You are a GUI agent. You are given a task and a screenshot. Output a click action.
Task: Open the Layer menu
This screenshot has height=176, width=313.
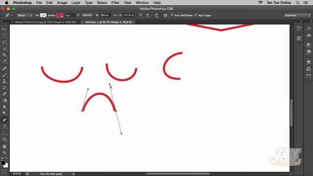click(76, 3)
